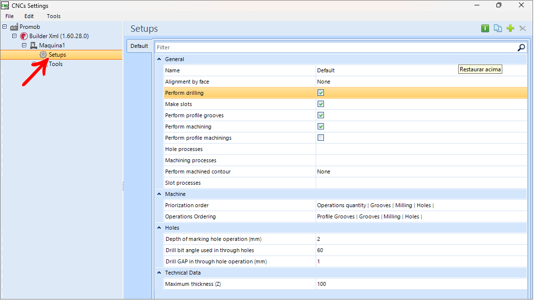535x300 pixels.
Task: Add a new setup with green plus
Action: (510, 28)
